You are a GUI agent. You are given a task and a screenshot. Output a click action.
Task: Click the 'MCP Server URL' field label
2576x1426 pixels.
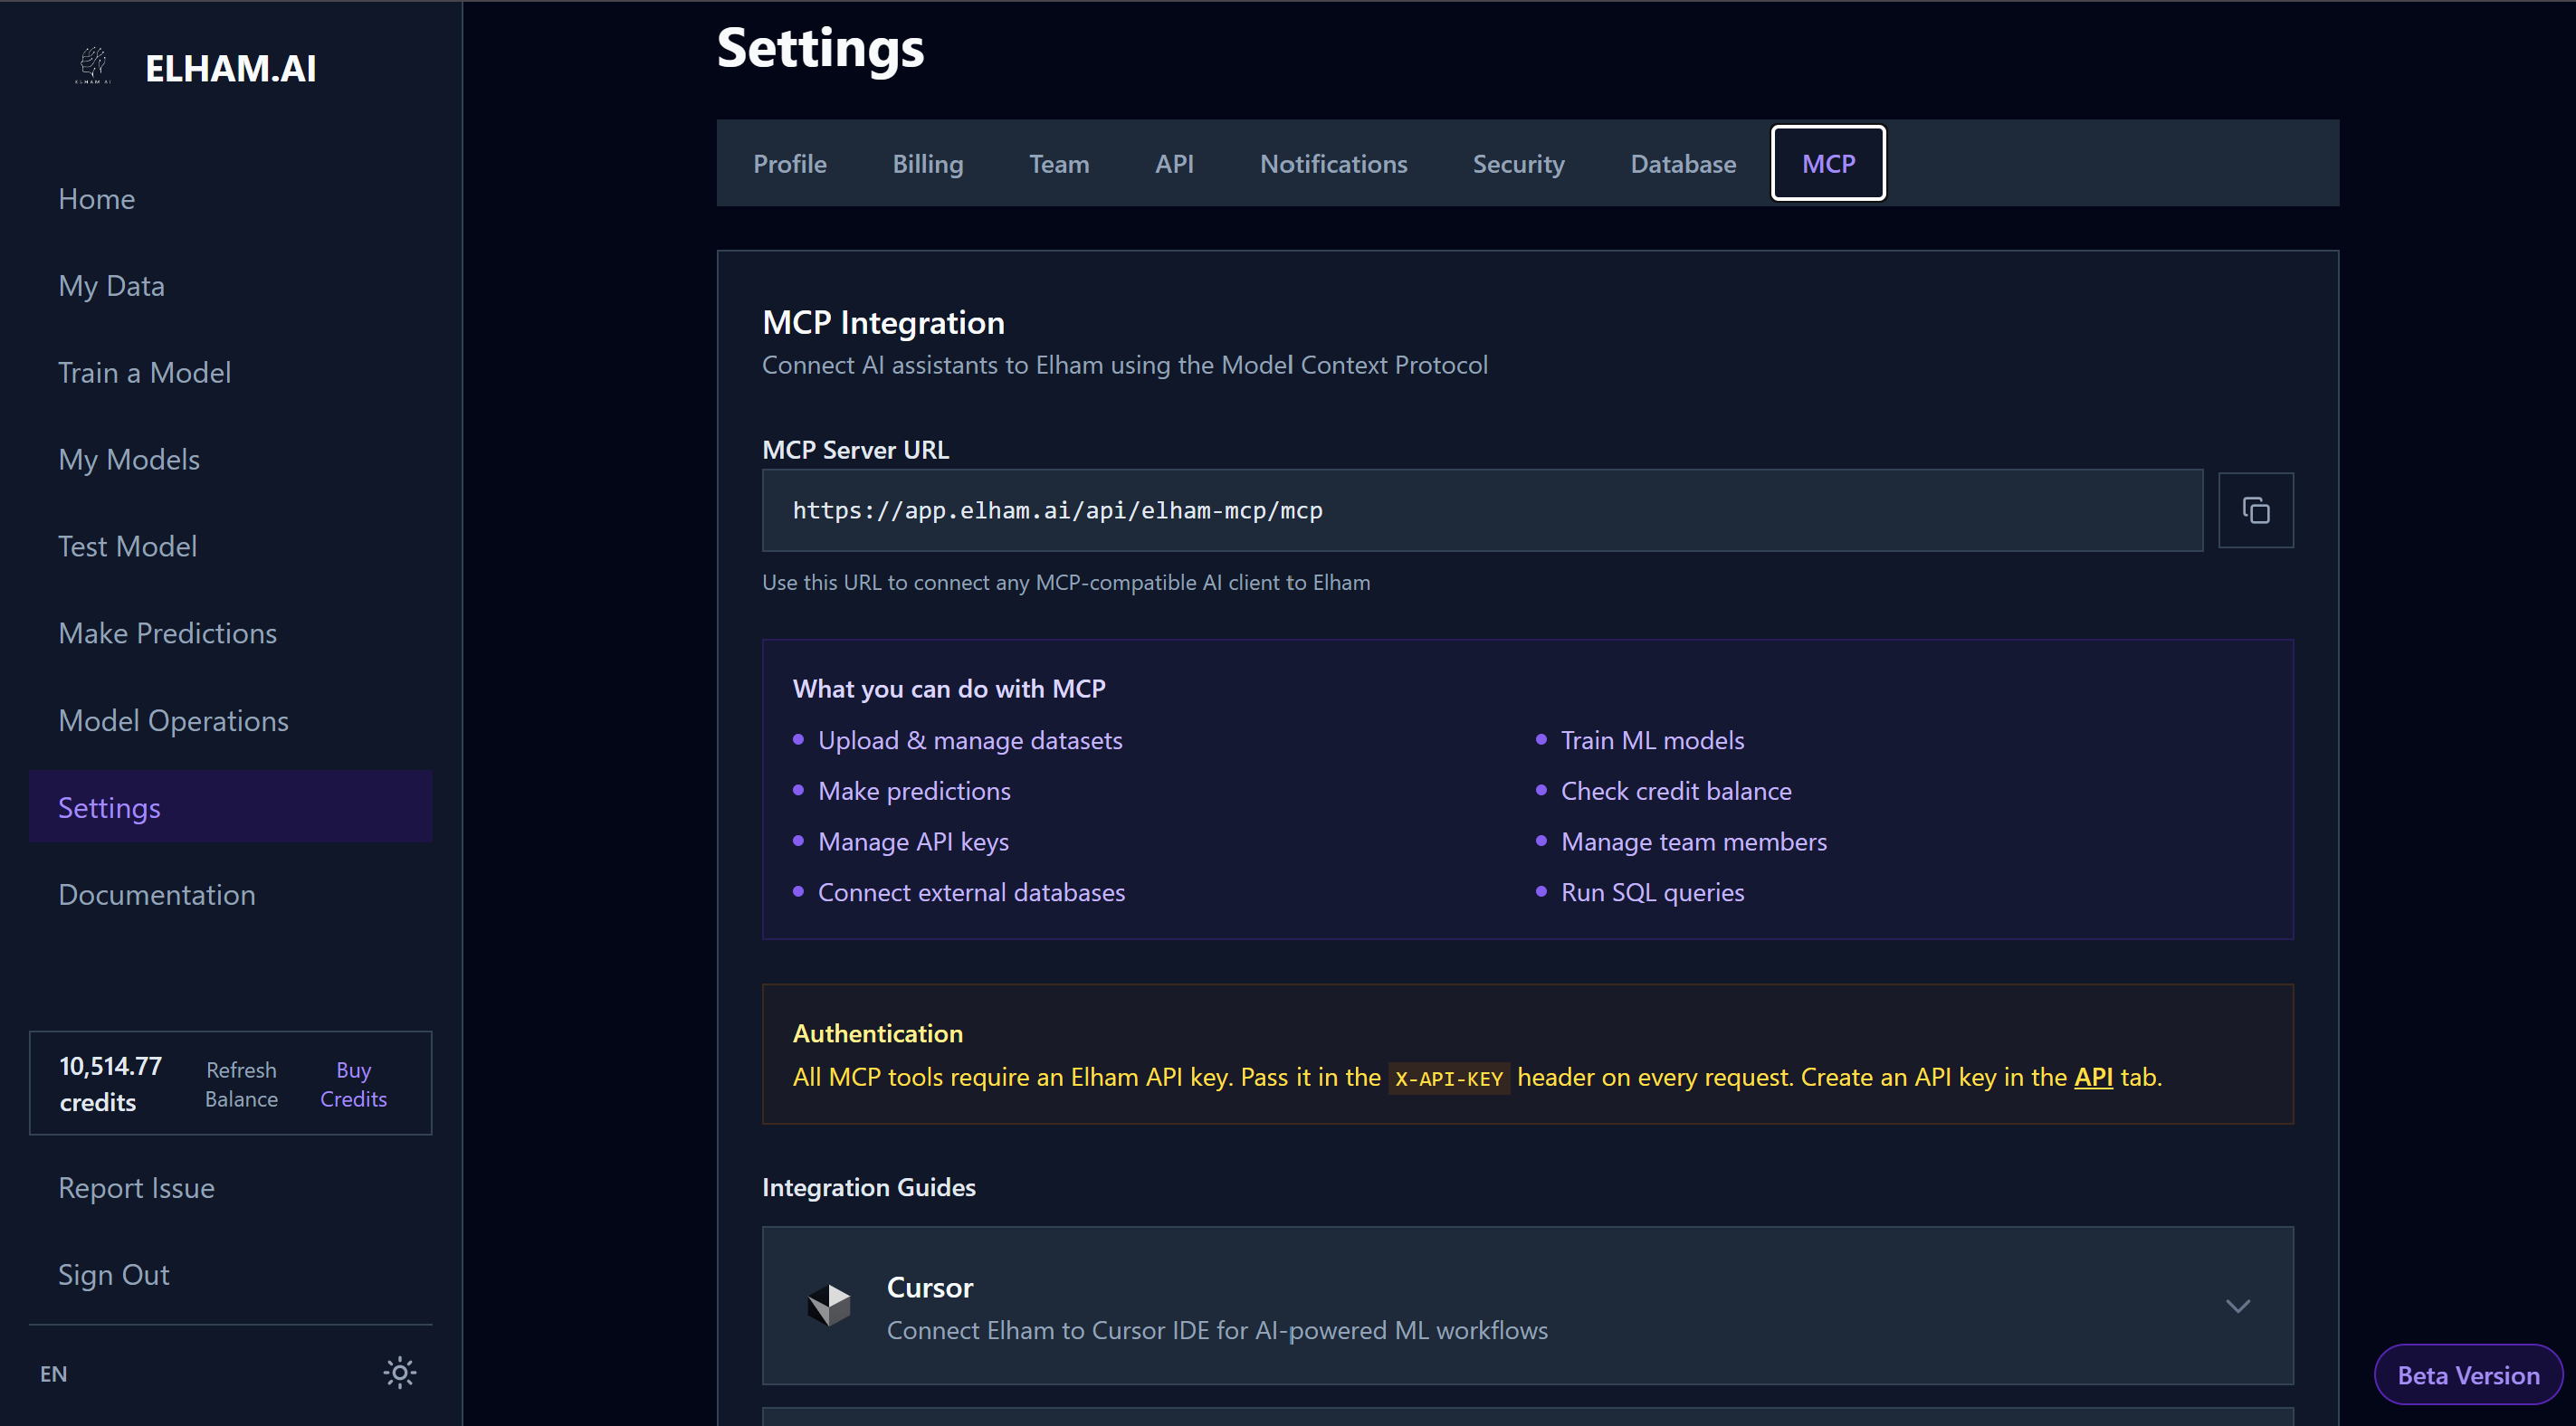click(855, 450)
